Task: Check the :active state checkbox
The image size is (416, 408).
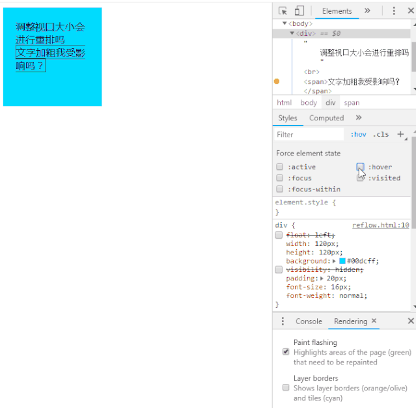Action: coord(280,167)
